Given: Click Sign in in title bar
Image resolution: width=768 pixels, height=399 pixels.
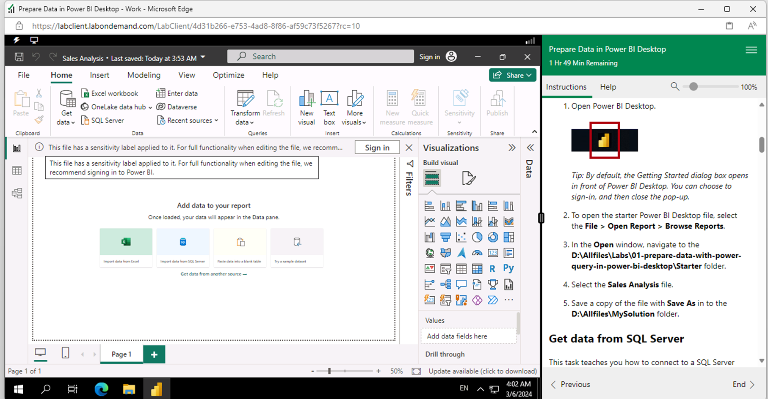Looking at the screenshot, I should click(x=430, y=57).
